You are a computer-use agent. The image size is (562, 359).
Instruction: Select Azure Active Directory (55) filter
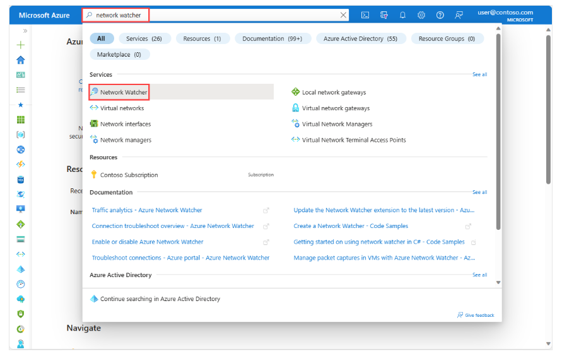[x=361, y=38]
